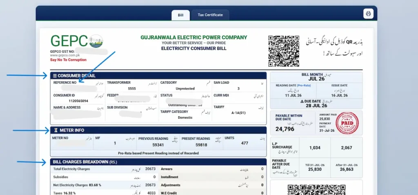Click the Present Reading value 59818

click(201, 145)
